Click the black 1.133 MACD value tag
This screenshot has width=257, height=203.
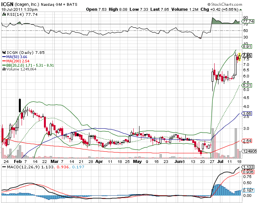pos(248,167)
